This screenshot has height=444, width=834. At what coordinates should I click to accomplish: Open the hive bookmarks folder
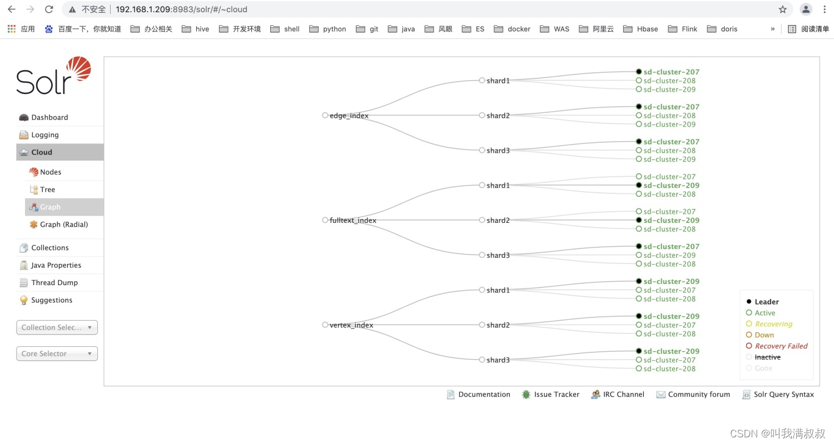tap(195, 29)
